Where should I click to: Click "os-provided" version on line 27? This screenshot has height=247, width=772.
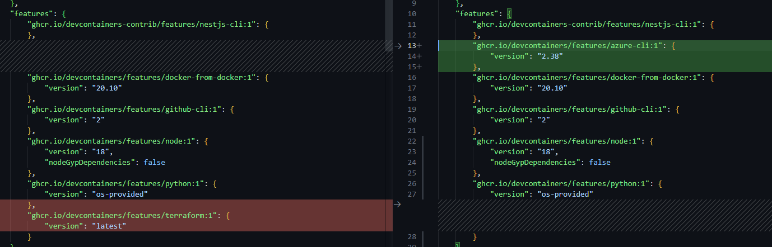coord(542,194)
